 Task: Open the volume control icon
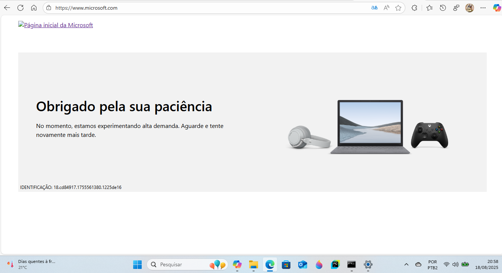coord(456,264)
